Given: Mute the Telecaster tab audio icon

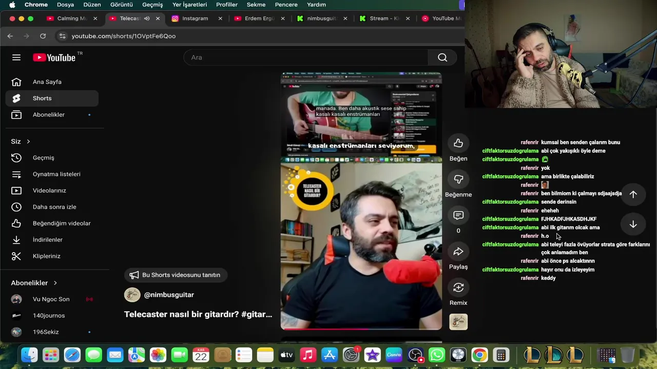Looking at the screenshot, I should point(147,18).
